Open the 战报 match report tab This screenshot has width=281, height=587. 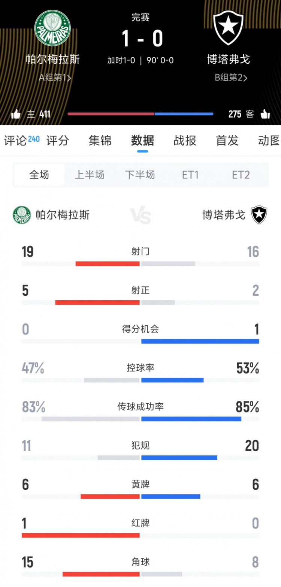tap(185, 141)
